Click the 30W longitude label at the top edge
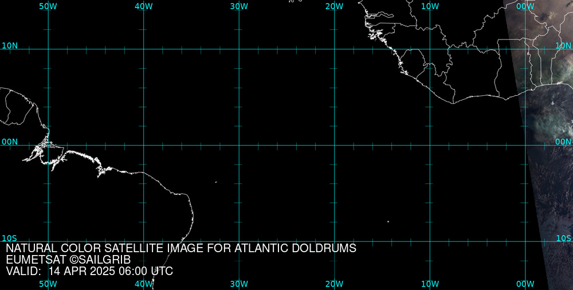Viewport: 573px width, 290px height. point(239,6)
